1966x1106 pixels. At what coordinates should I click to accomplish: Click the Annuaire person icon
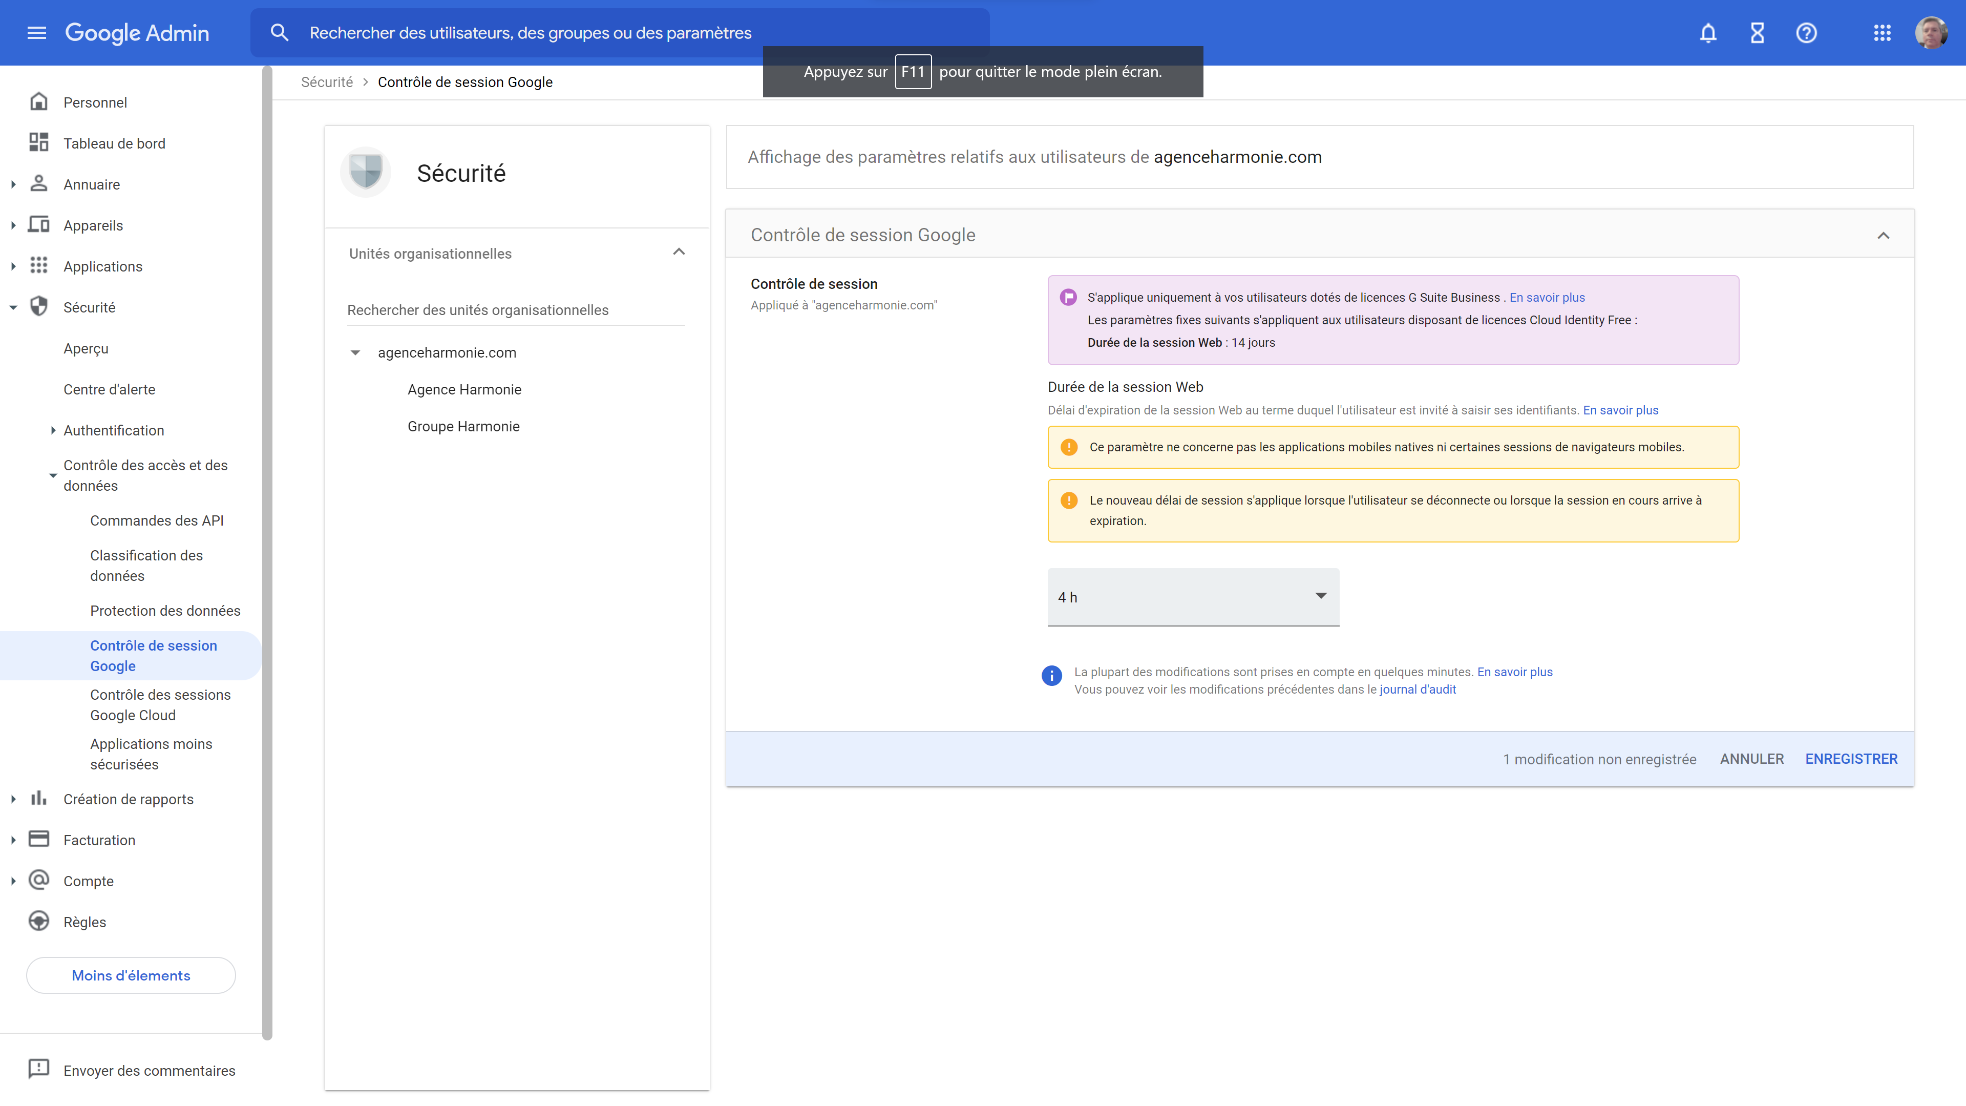click(39, 184)
